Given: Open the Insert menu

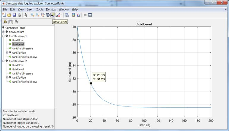Looking at the screenshot, I should click(x=30, y=9).
